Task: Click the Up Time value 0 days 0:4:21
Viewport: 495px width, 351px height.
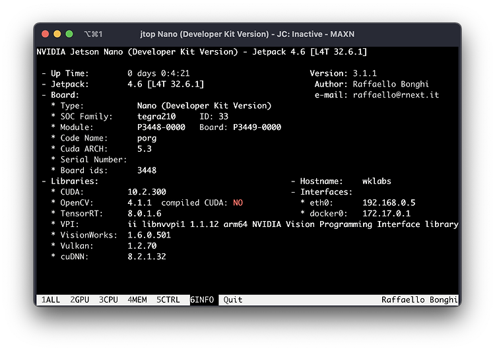Action: pos(158,73)
